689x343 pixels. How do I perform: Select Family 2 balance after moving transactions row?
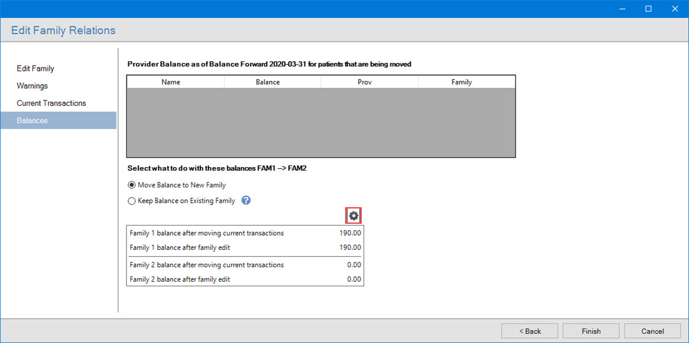[x=245, y=265]
